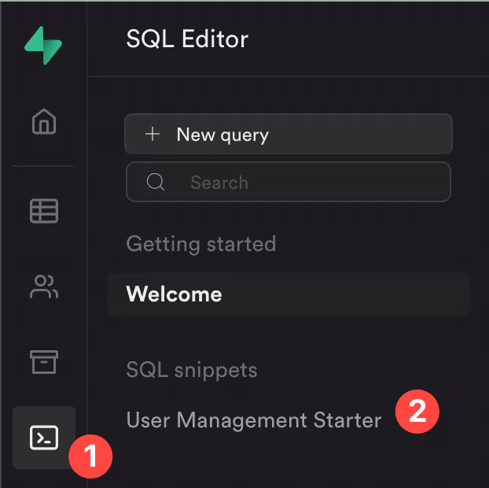Click the New query button
The width and height of the screenshot is (489, 488).
(289, 135)
